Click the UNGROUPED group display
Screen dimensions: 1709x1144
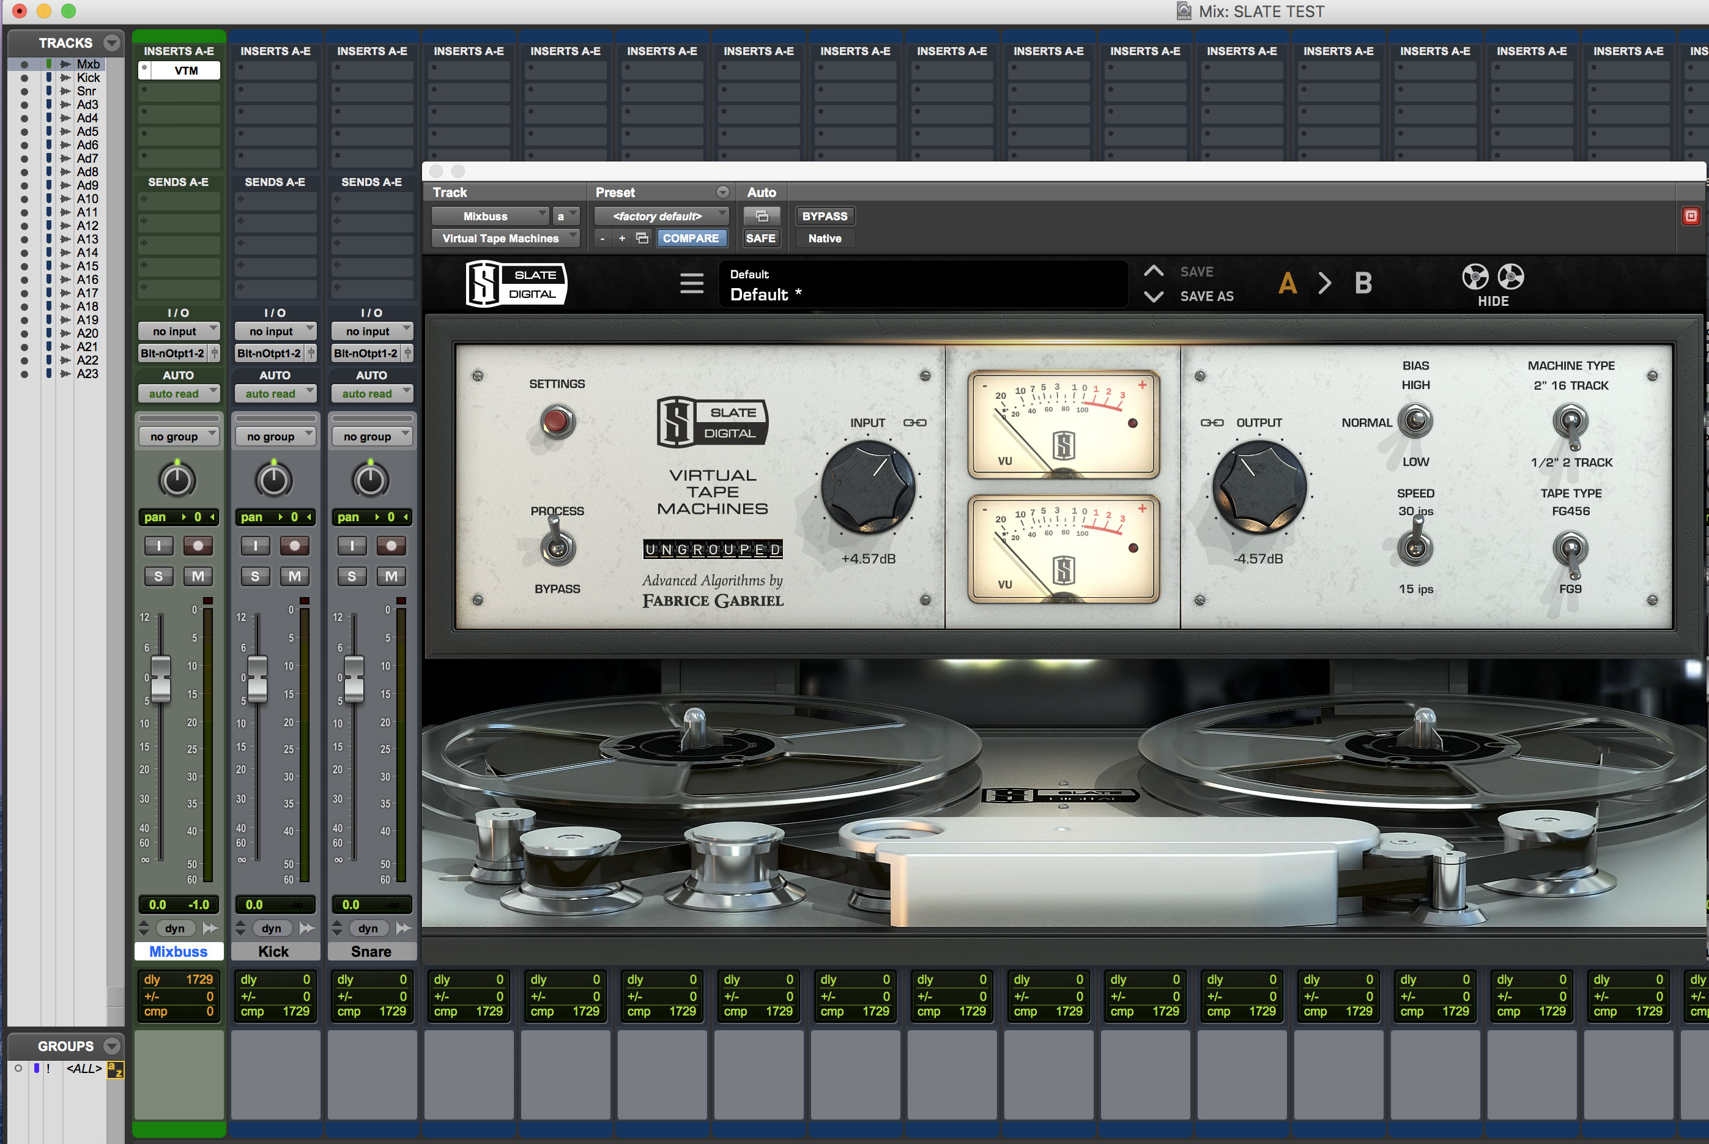click(713, 549)
